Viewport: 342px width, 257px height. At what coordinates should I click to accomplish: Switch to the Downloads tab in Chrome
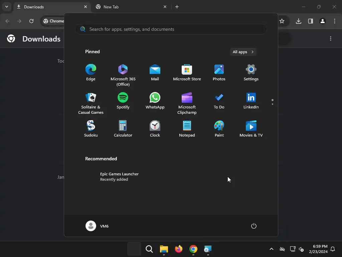point(52,7)
